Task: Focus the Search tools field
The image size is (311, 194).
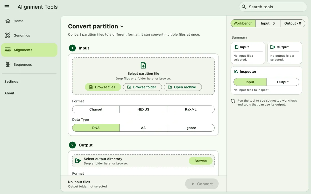Action: (273, 7)
